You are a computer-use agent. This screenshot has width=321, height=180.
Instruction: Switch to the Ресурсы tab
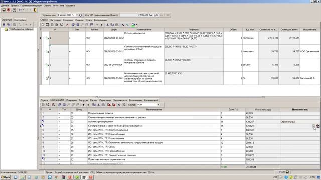[83, 100]
